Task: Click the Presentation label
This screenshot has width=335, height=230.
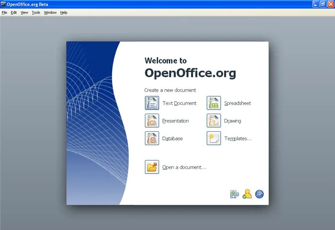Action: 175,121
